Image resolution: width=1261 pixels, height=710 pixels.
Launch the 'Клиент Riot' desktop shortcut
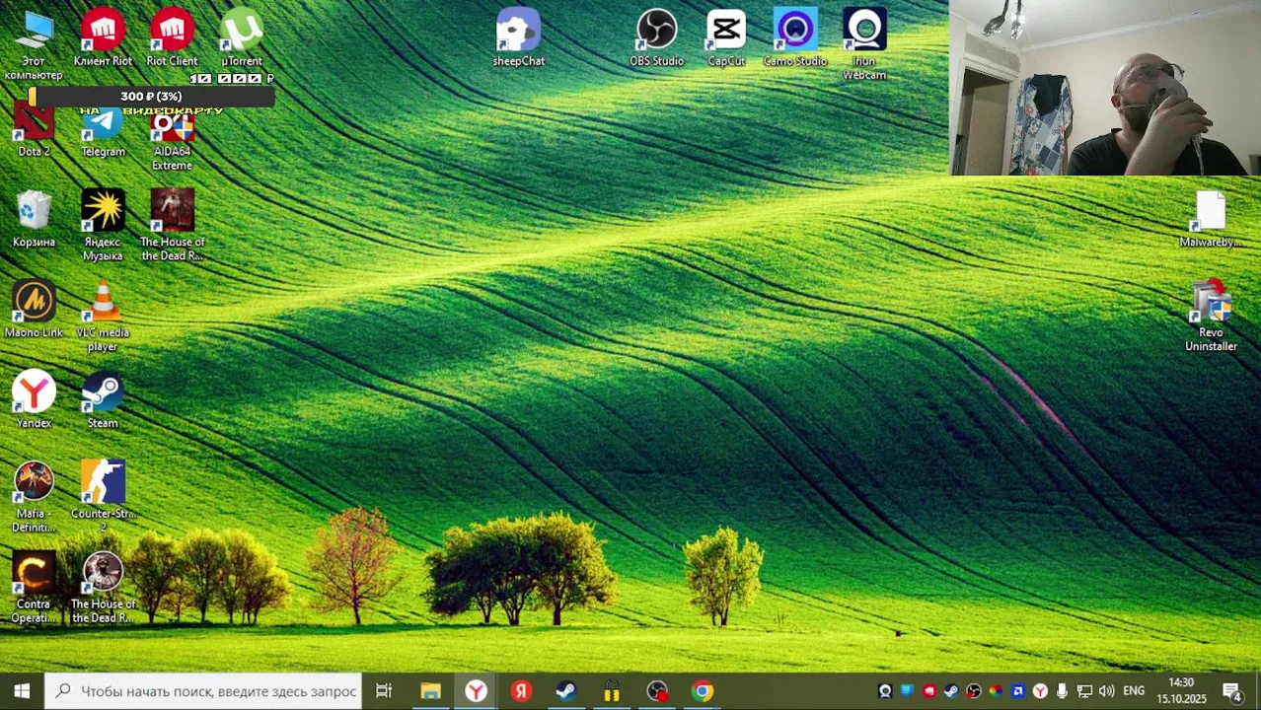coord(103,38)
